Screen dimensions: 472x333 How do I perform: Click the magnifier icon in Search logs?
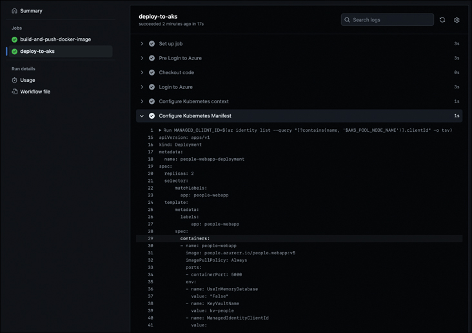point(348,20)
